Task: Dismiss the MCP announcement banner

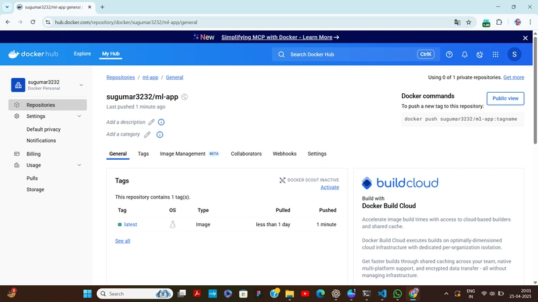Action: click(525, 38)
